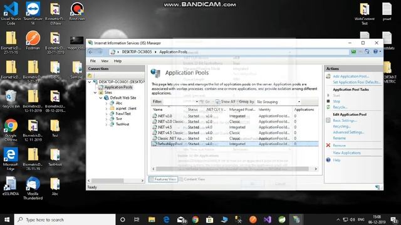401x225 pixels.
Task: Click Cortana circle on taskbar
Action: [123, 219]
